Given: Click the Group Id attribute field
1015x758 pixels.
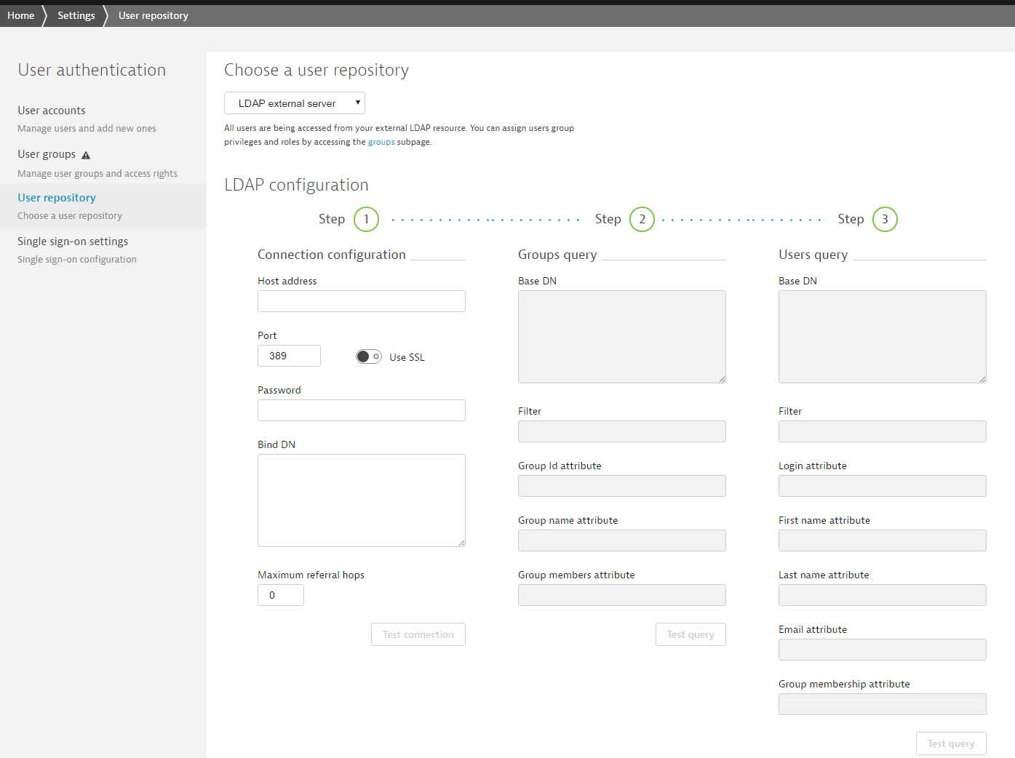Looking at the screenshot, I should [x=622, y=486].
